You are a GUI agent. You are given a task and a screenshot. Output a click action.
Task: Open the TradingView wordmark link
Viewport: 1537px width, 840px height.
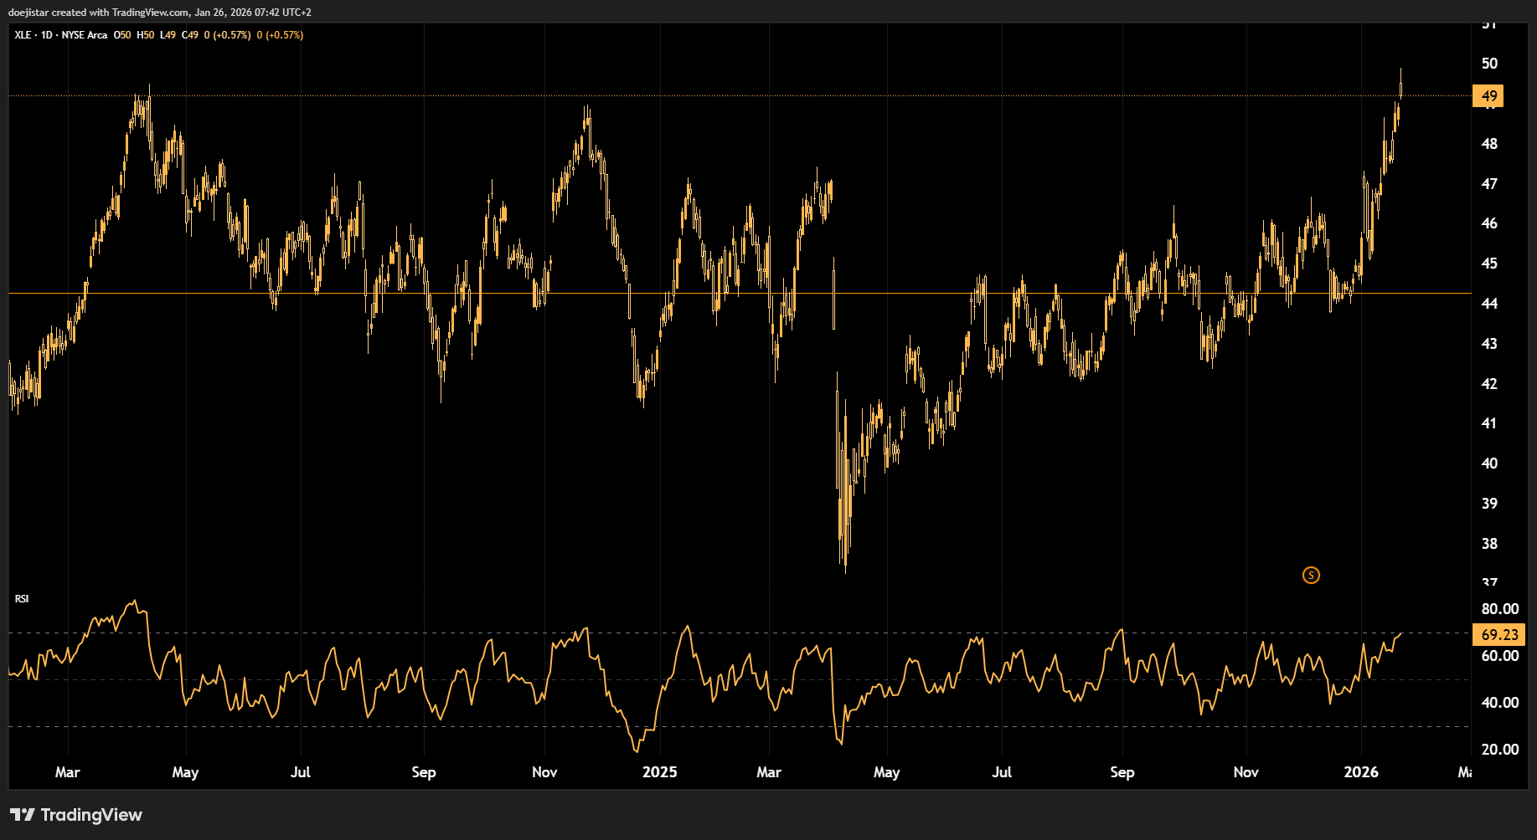point(91,815)
